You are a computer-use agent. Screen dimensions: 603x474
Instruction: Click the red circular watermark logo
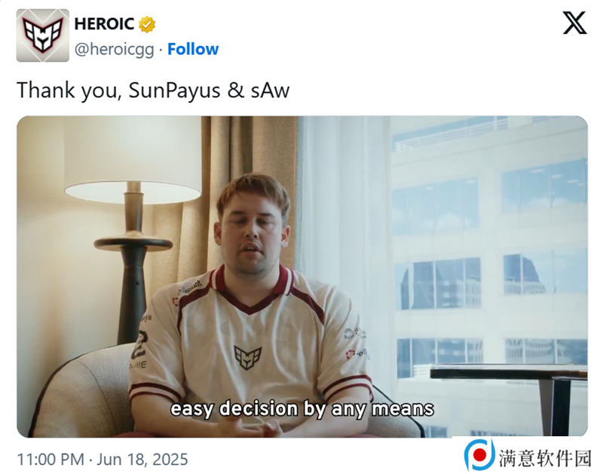479,454
